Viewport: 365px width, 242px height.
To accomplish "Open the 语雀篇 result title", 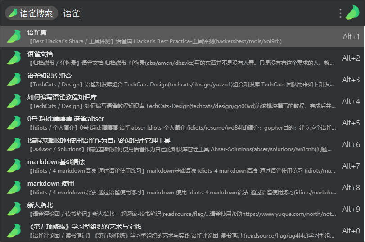I will [x=37, y=32].
